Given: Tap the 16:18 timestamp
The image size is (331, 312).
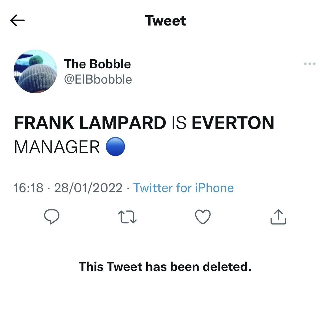Looking at the screenshot, I should click(x=29, y=188).
